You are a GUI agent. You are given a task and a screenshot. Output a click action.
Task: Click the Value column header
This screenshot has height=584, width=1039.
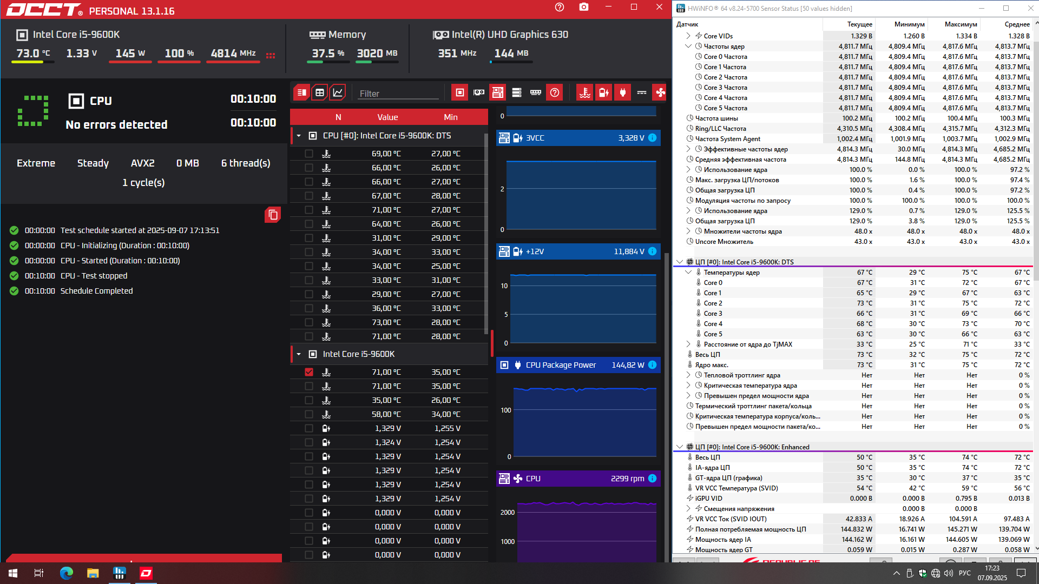point(387,117)
